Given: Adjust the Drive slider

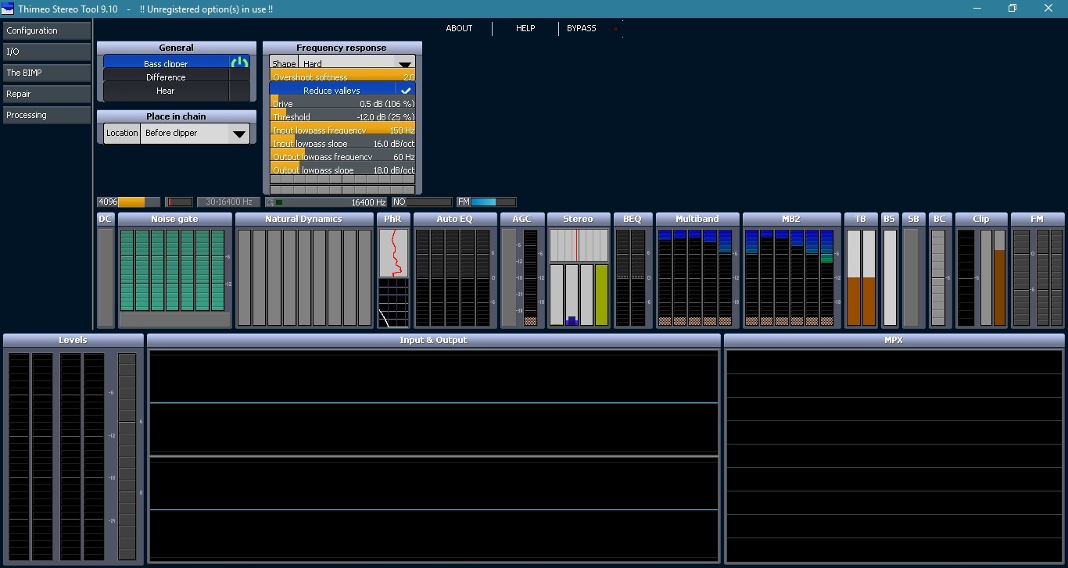Looking at the screenshot, I should click(x=342, y=104).
